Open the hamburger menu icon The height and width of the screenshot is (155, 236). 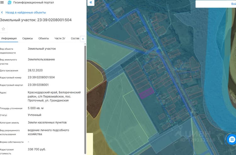tap(2, 3)
